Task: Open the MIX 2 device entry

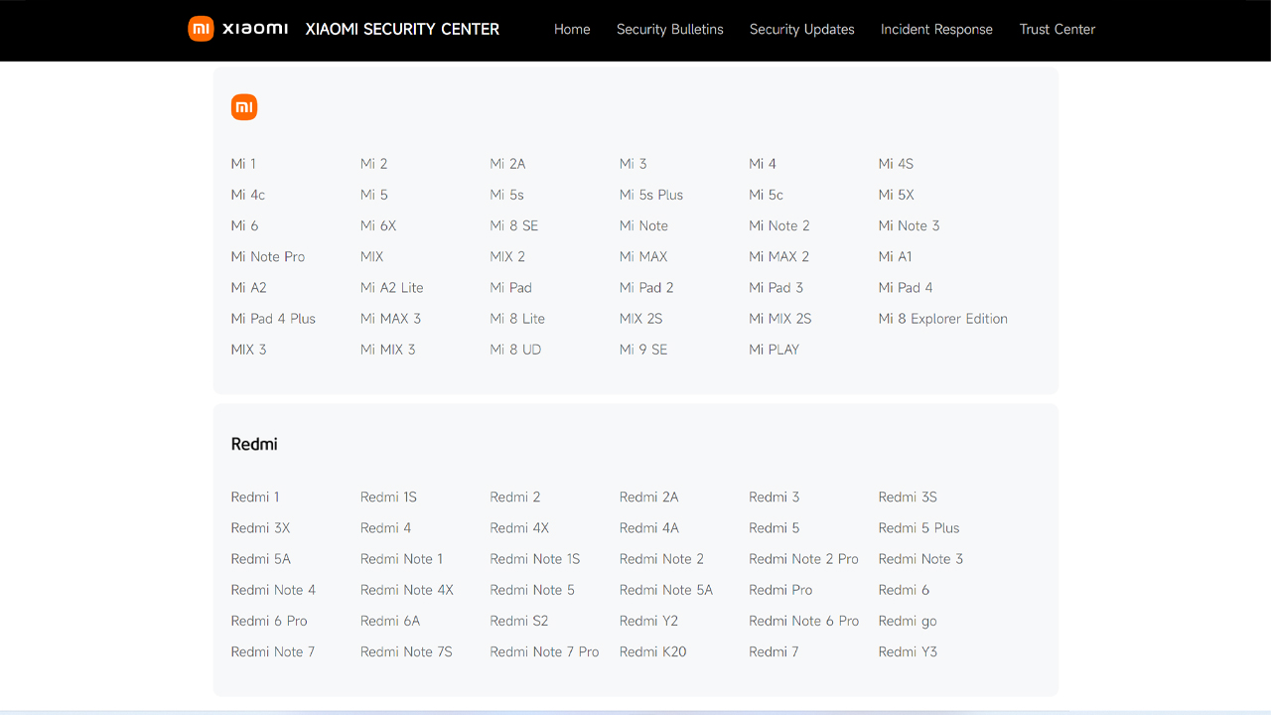Action: [x=507, y=256]
